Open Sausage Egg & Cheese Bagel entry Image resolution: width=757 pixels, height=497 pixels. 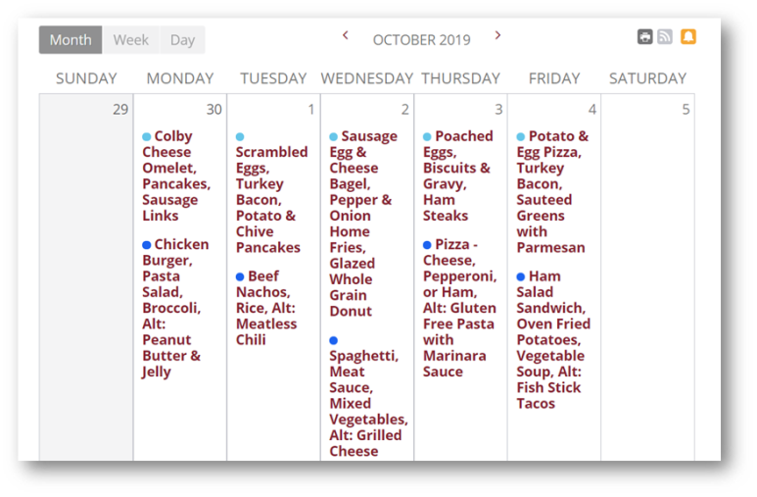364,224
